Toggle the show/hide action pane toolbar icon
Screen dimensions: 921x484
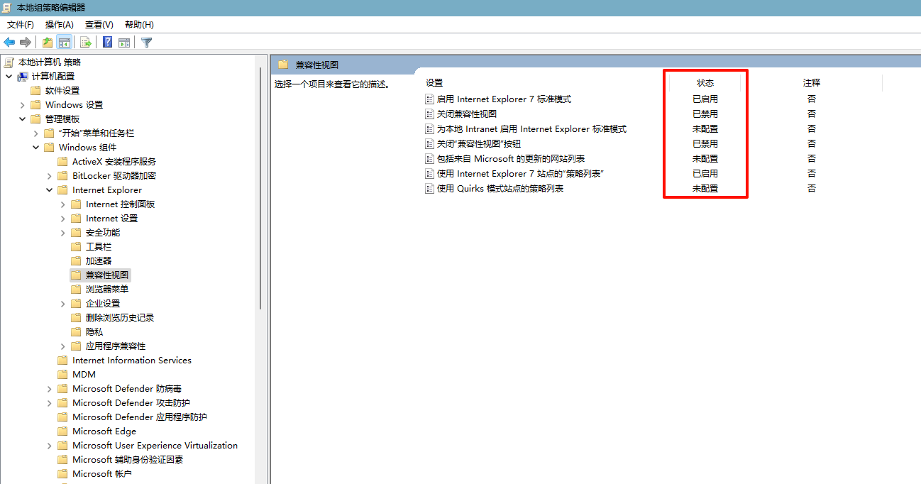(x=124, y=42)
